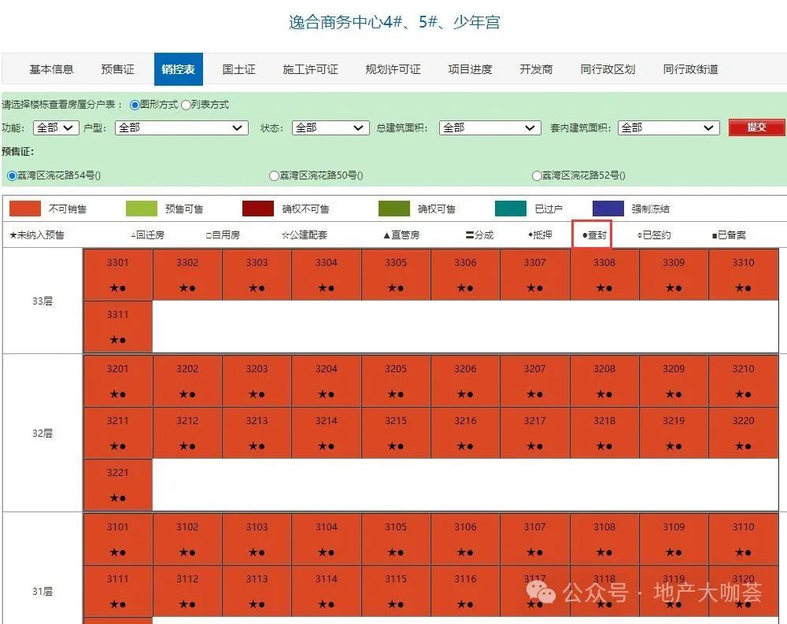Select unit 3208 cell
This screenshot has height=624, width=787.
click(x=604, y=381)
